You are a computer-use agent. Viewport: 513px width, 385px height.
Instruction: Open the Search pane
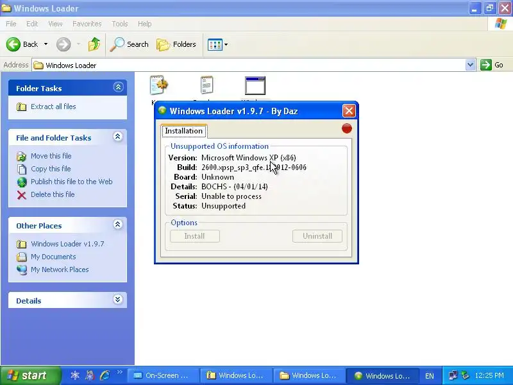coord(130,44)
